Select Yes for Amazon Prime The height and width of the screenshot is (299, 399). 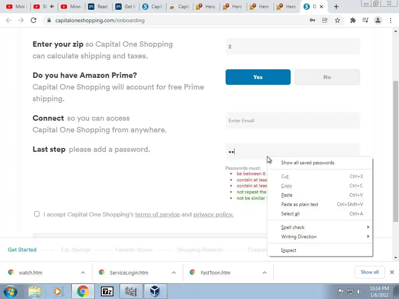(x=258, y=77)
